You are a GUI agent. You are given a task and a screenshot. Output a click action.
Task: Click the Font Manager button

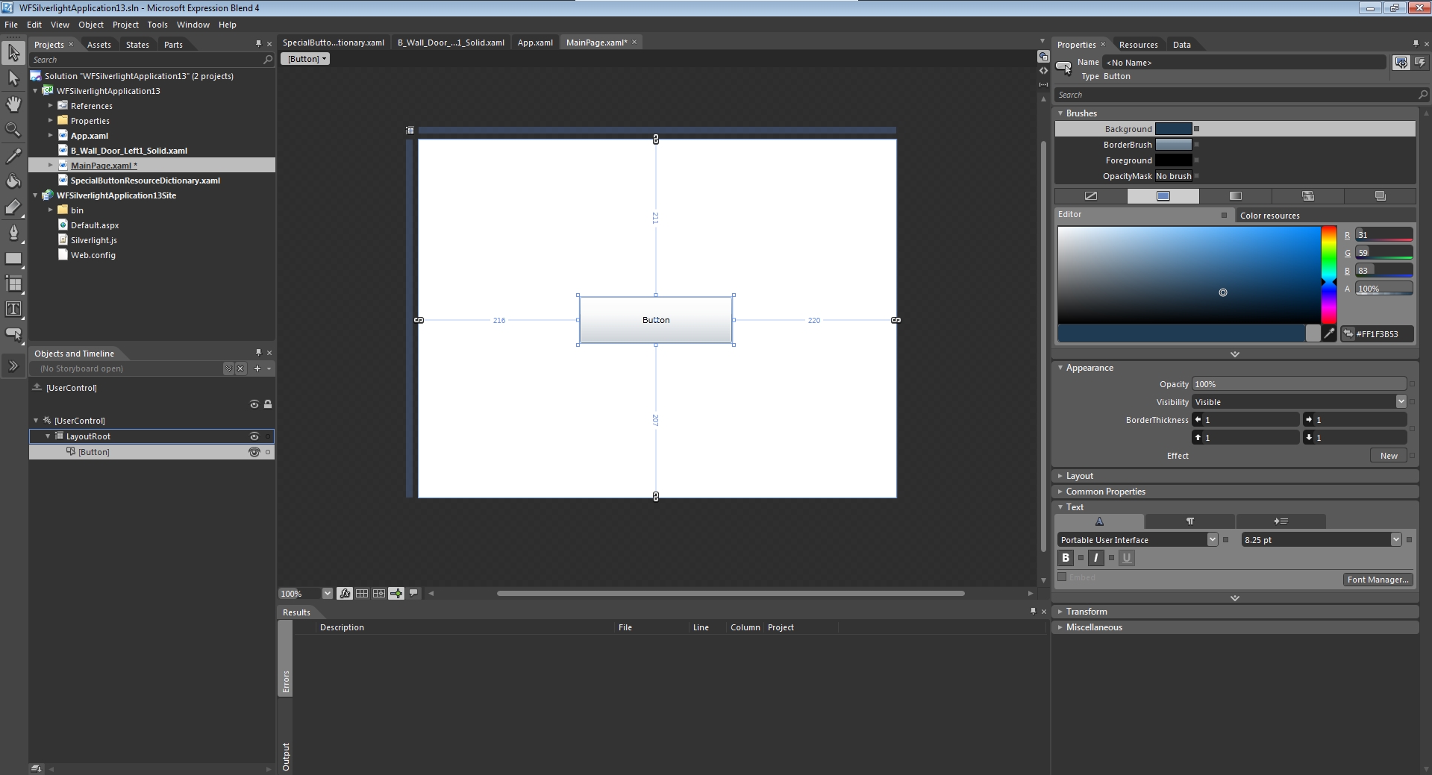click(1378, 580)
